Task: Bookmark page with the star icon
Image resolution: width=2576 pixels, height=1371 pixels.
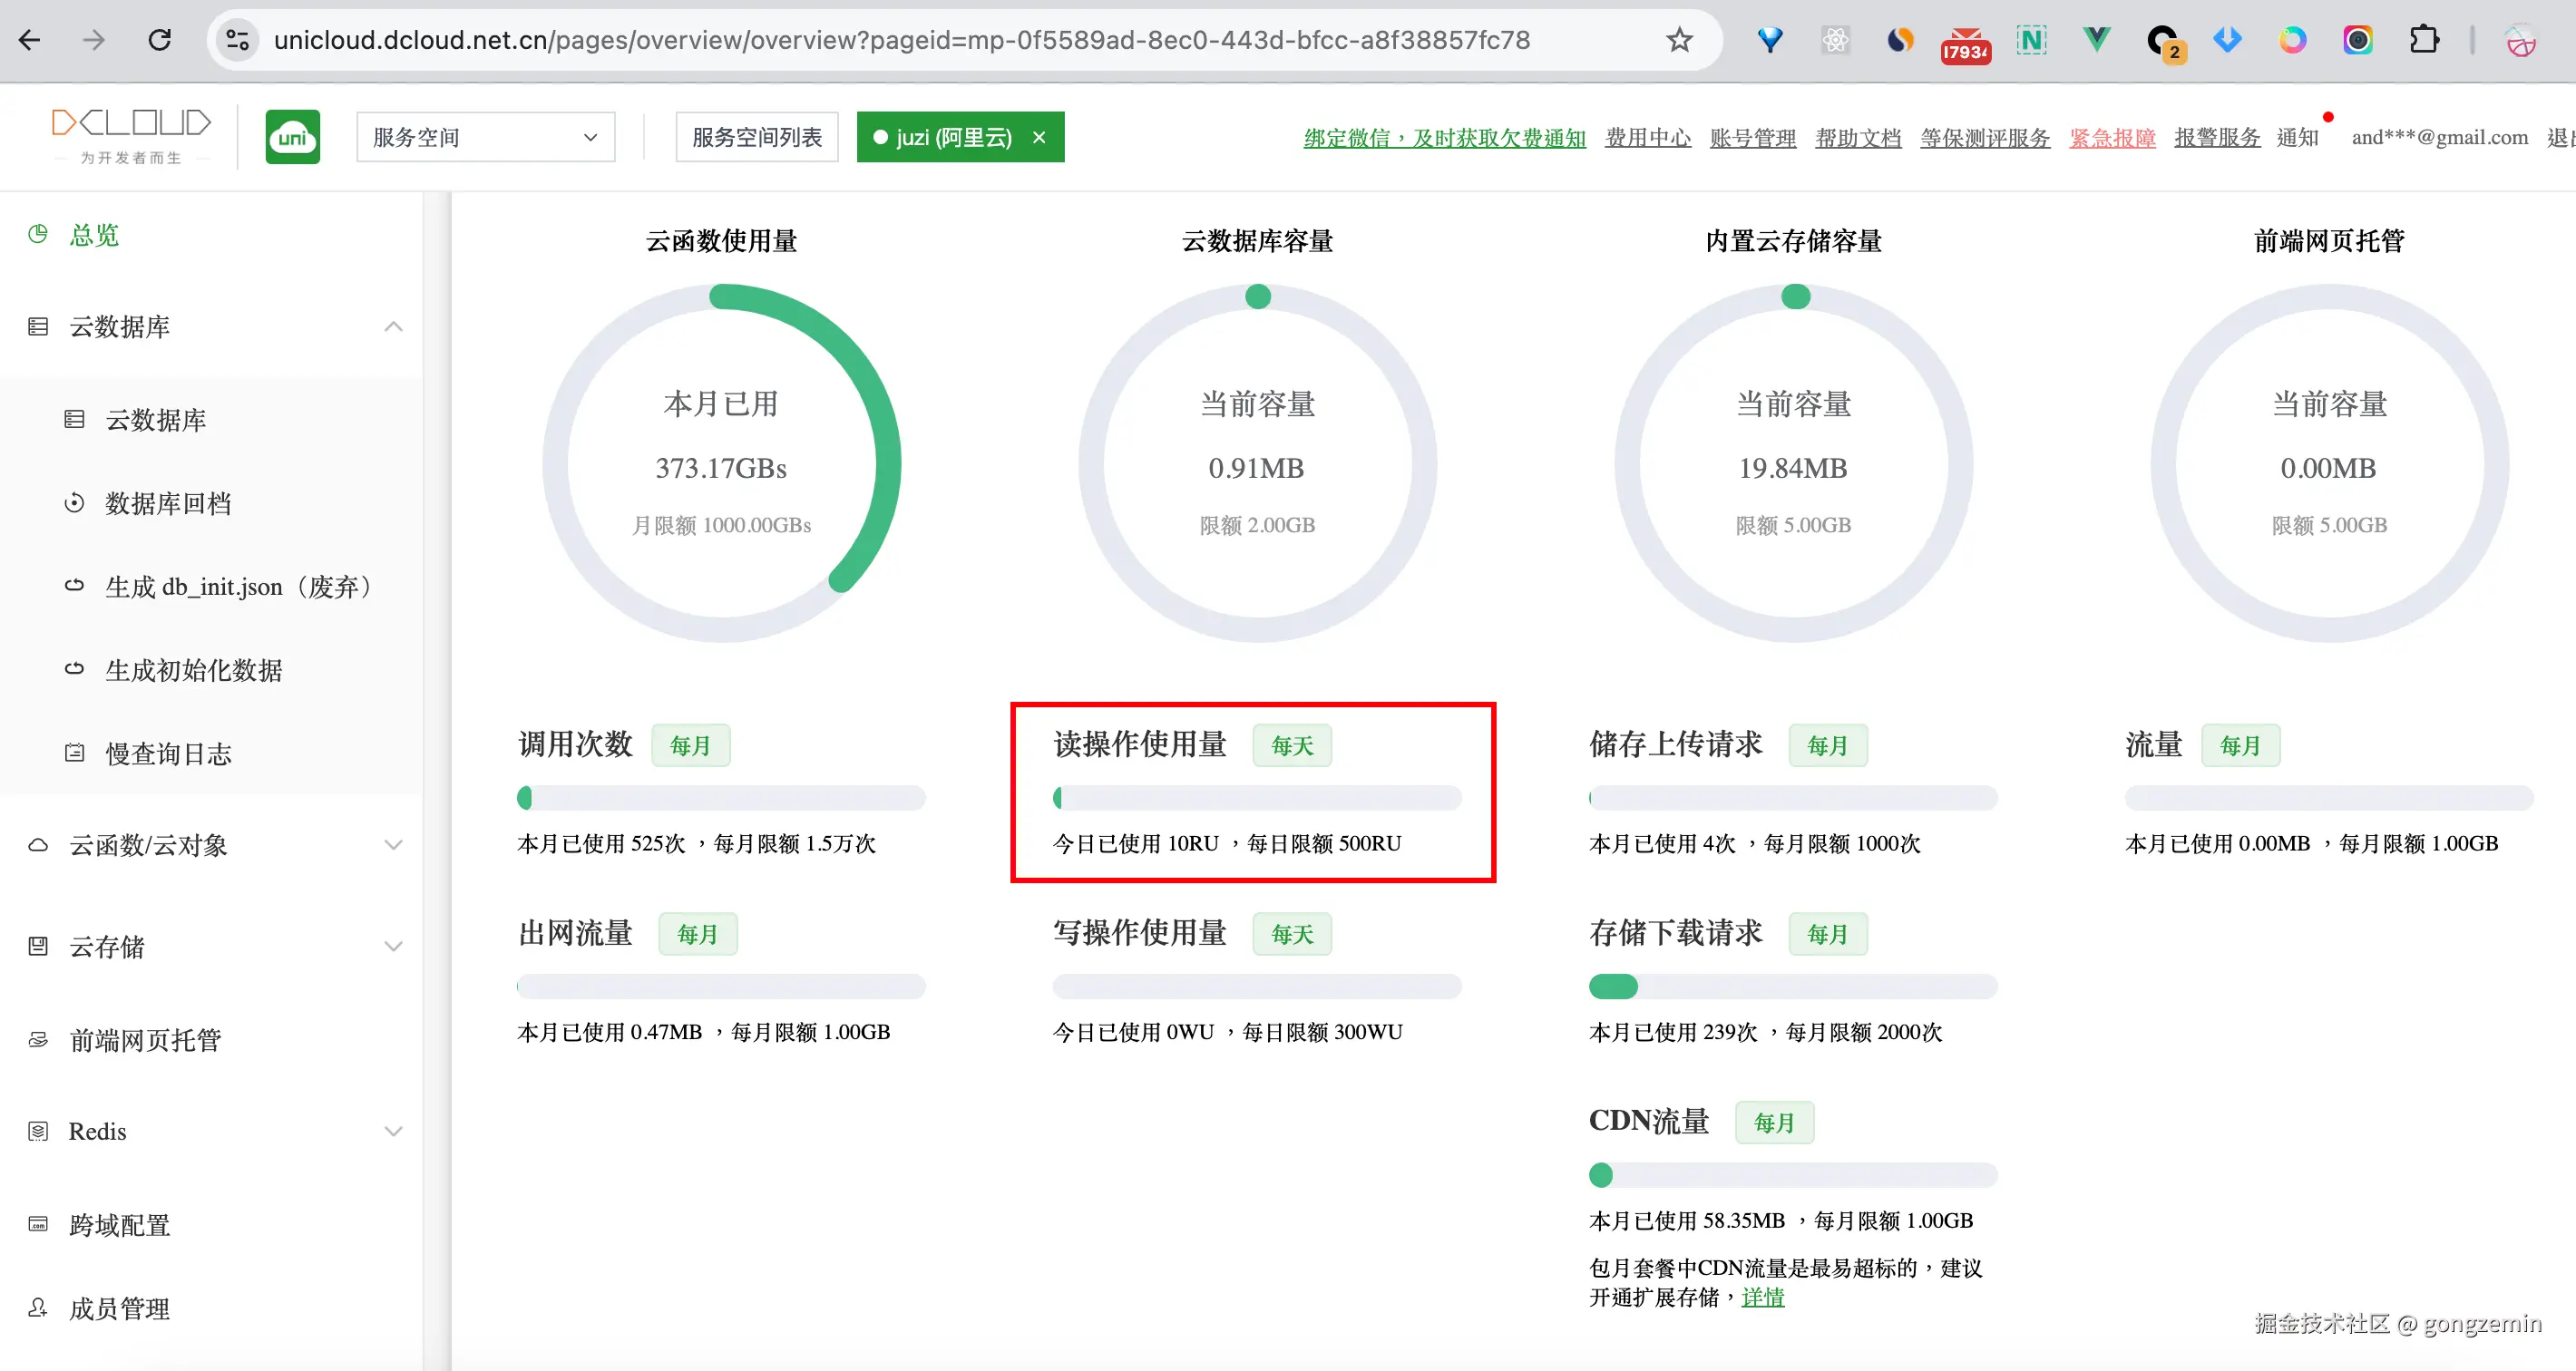Action: pos(1679,40)
